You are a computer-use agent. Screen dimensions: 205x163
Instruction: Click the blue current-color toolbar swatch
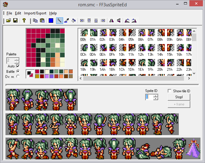tap(51, 21)
